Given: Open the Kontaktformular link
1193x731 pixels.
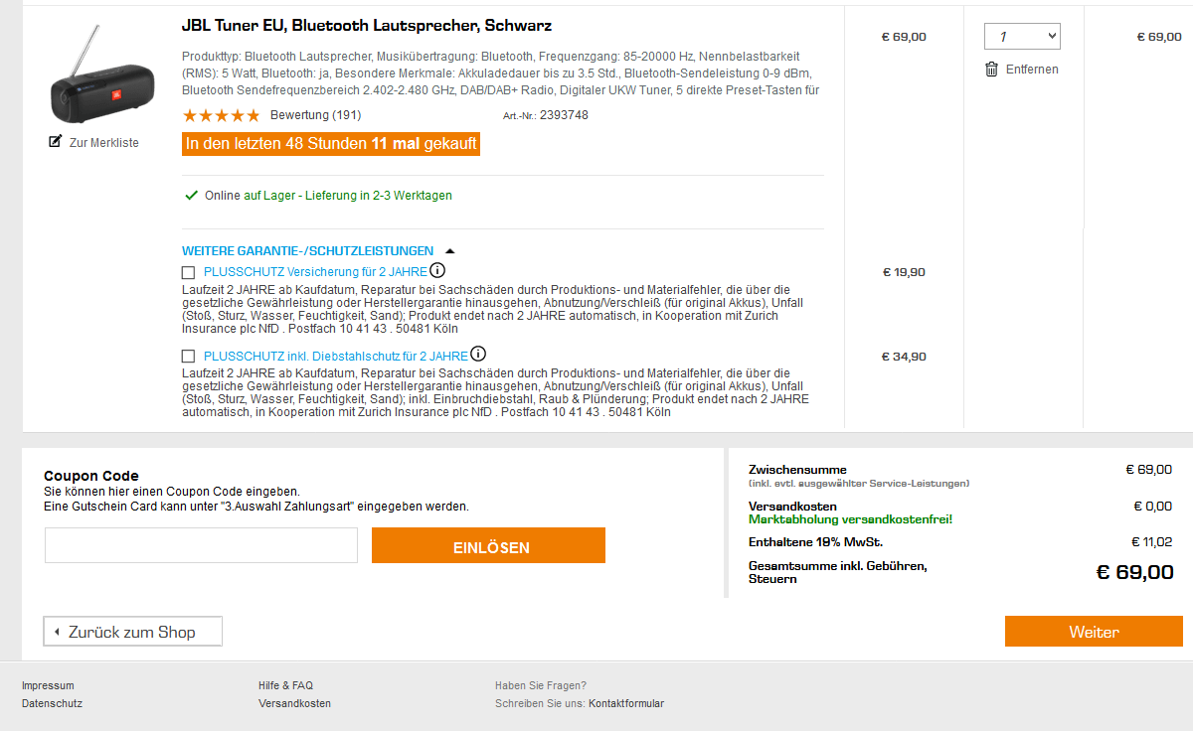Looking at the screenshot, I should coord(626,703).
